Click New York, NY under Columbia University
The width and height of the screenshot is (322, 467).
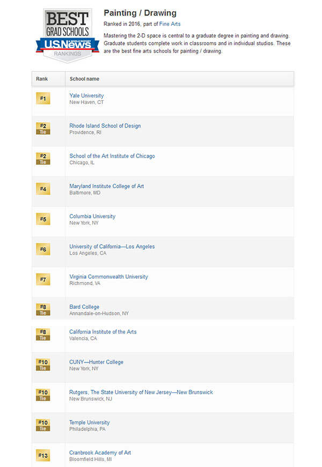(x=84, y=223)
